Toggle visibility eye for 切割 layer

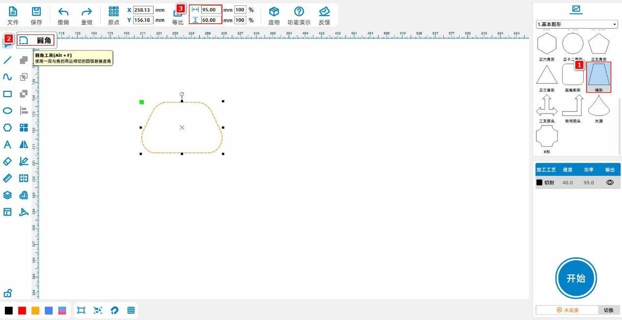(x=610, y=183)
